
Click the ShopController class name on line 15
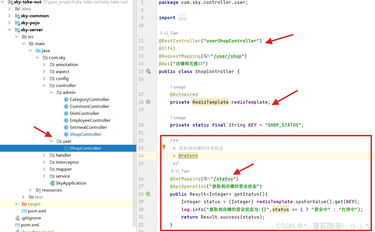(215, 71)
